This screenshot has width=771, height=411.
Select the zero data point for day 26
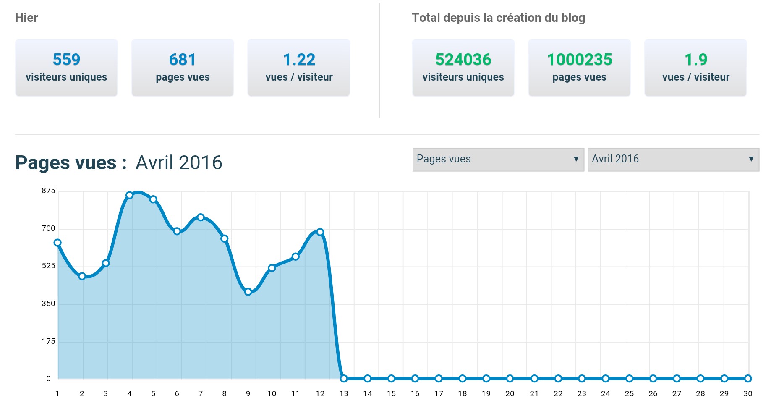point(653,379)
